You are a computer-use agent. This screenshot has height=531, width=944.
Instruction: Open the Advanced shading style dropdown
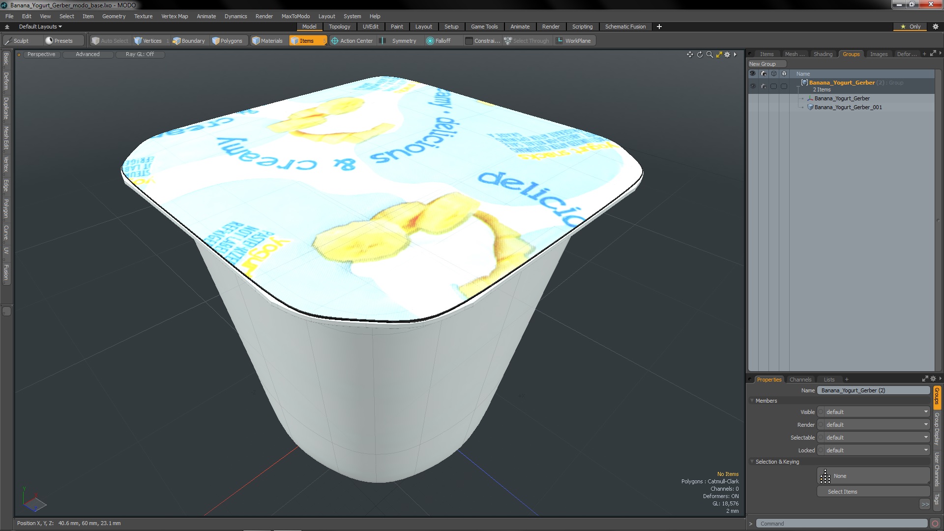(x=88, y=55)
